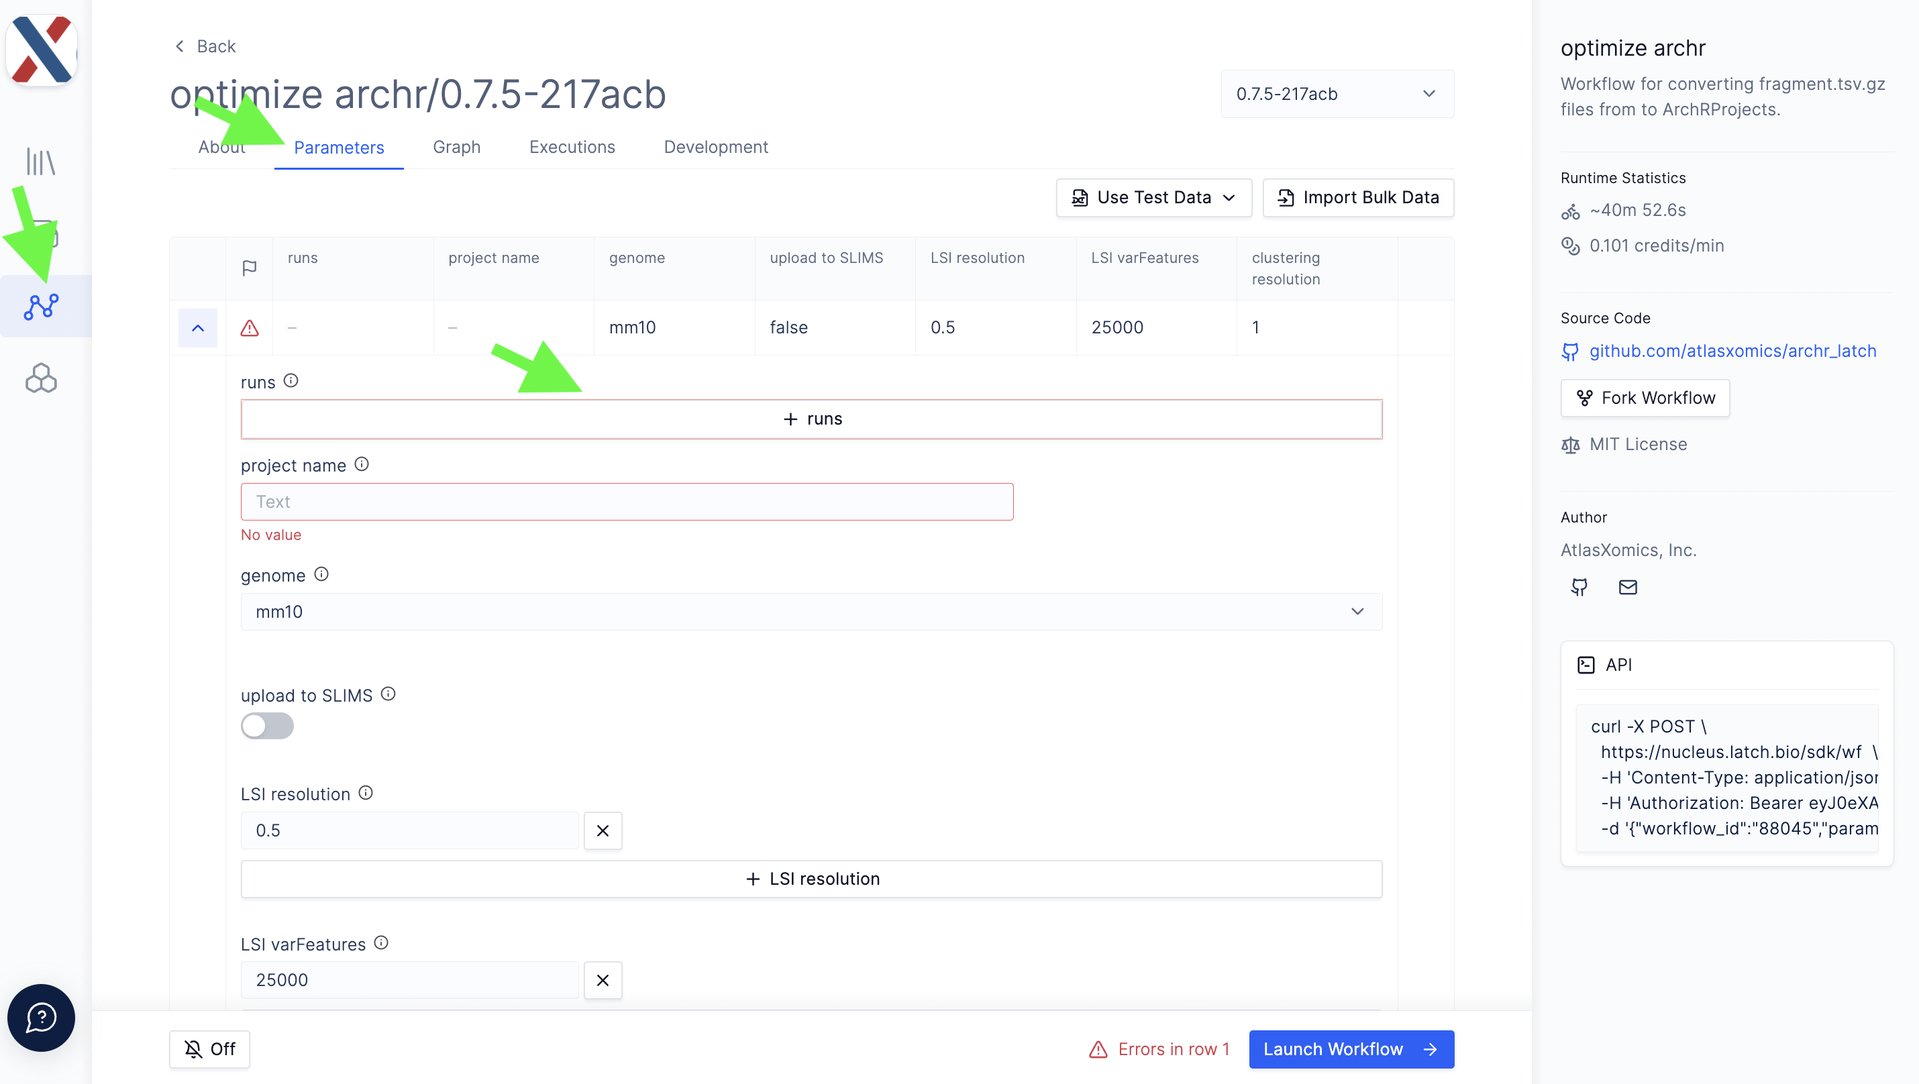Switch to the Executions tab
Image resolution: width=1919 pixels, height=1084 pixels.
[x=572, y=147]
